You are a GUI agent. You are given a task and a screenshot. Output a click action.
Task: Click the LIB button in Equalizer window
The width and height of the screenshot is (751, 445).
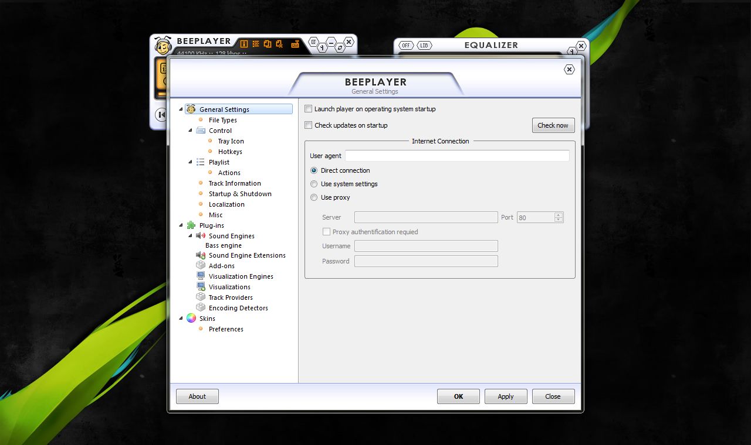tap(424, 46)
